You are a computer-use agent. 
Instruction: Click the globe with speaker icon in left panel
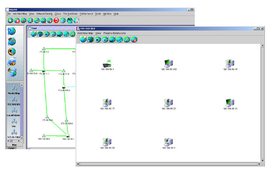point(12,52)
